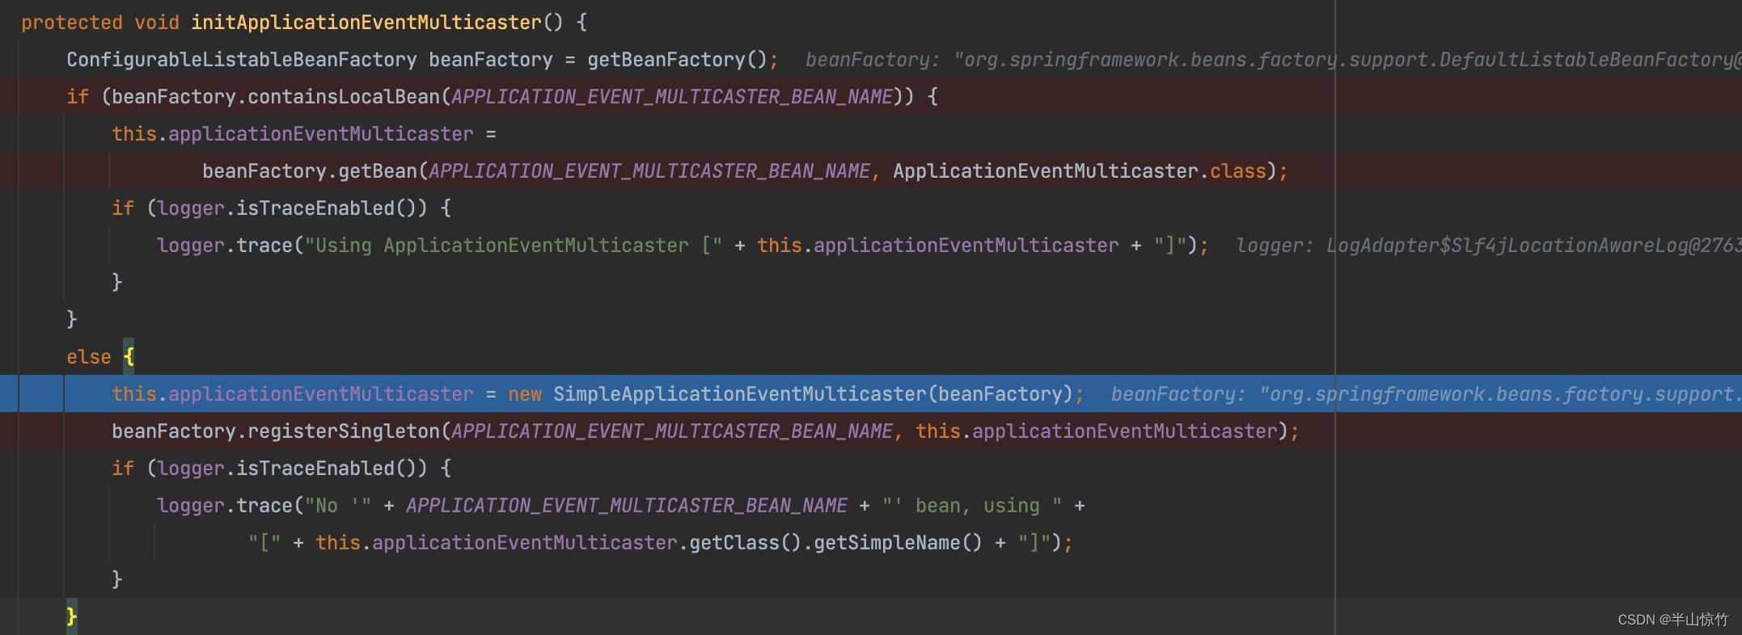Click the new keyword on highlighted line
1742x635 pixels.
pos(525,394)
